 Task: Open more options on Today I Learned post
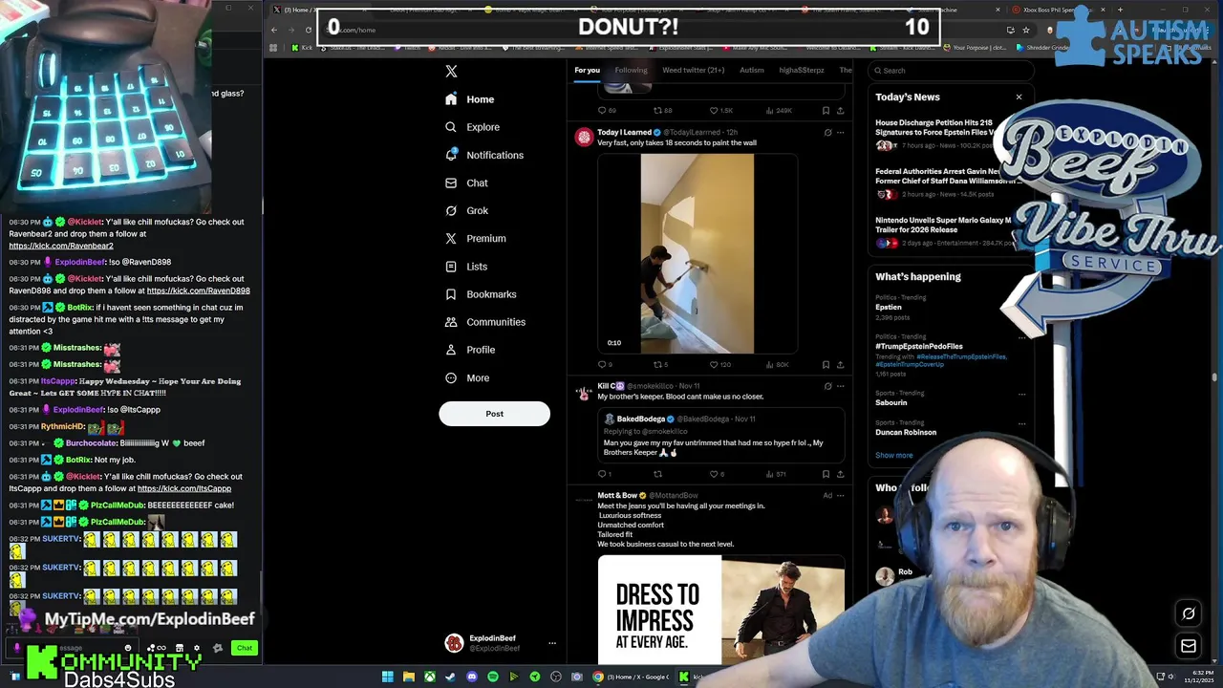[840, 132]
